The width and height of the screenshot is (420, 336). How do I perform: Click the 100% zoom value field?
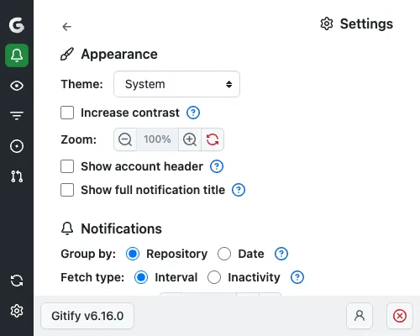pyautogui.click(x=157, y=139)
